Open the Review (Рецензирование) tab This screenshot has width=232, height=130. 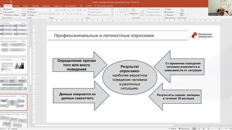(x=70, y=6)
